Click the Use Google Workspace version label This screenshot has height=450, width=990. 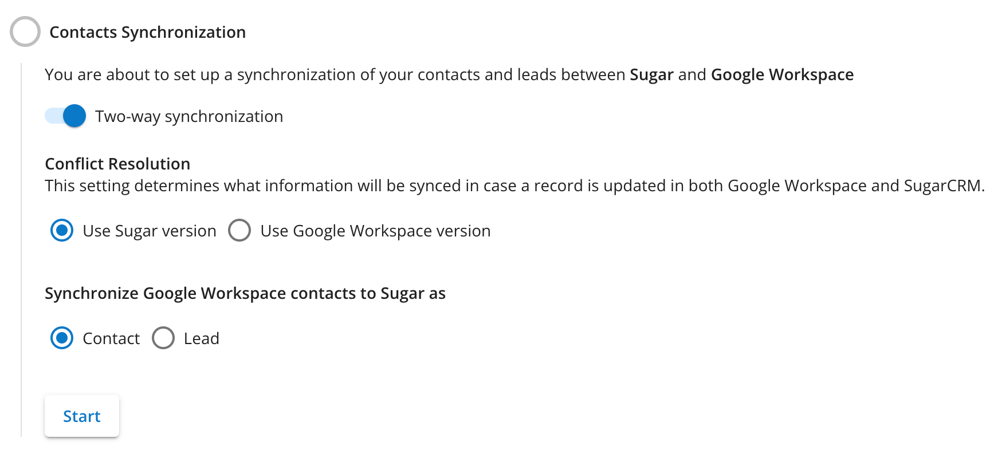click(375, 231)
